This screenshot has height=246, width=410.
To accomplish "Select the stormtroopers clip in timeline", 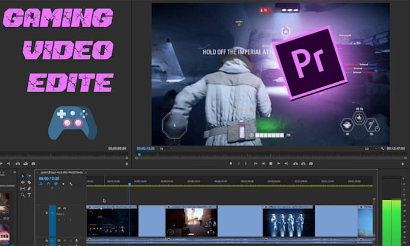I will (x=289, y=221).
